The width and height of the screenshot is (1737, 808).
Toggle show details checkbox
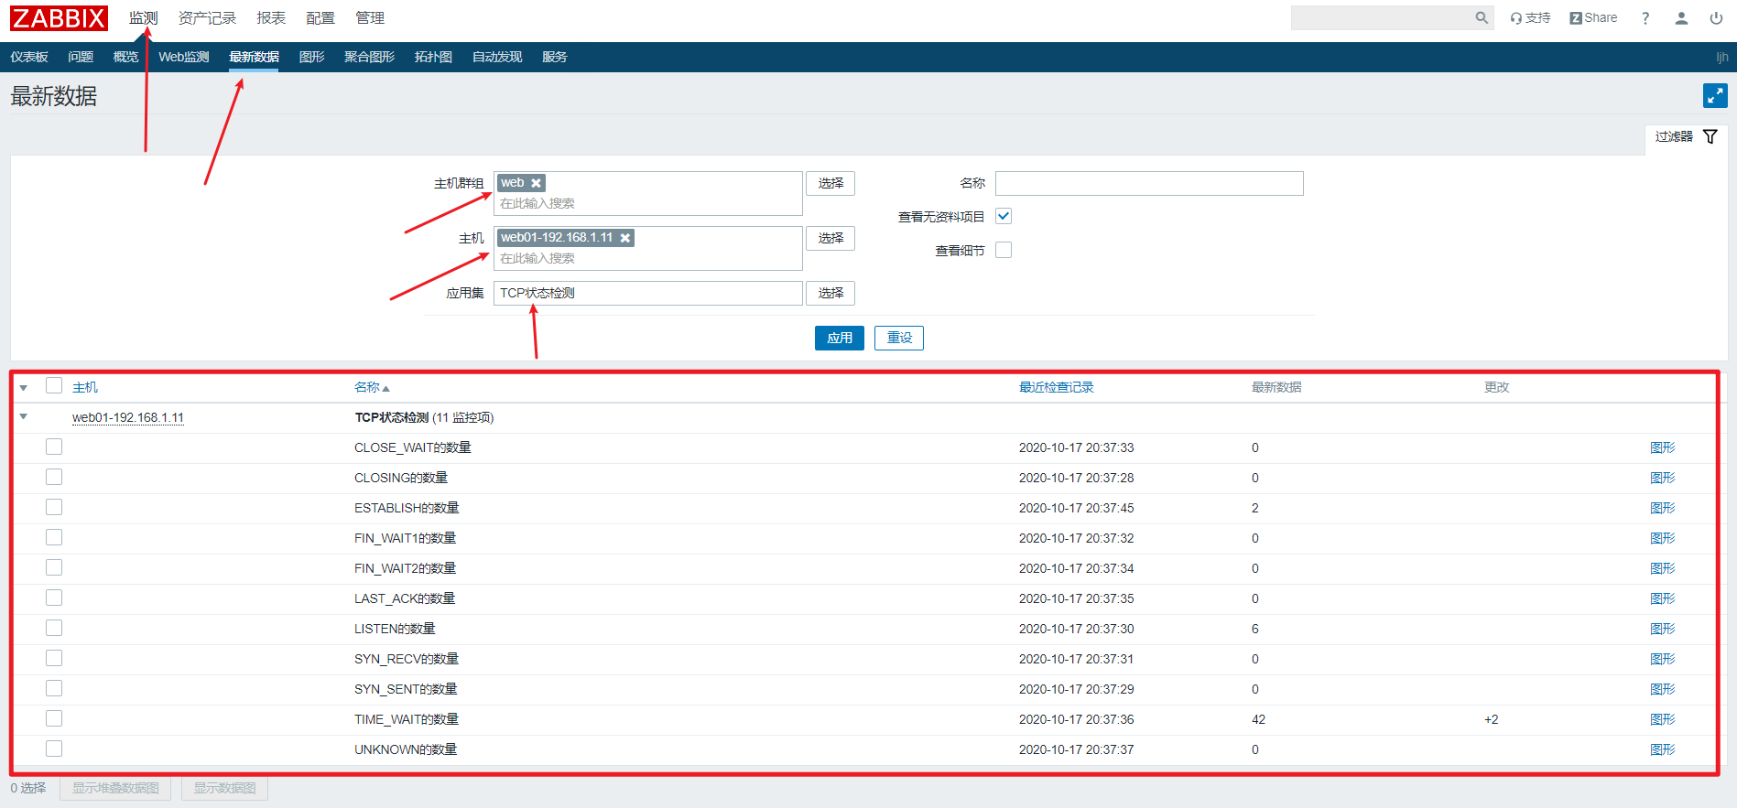[x=1004, y=250]
